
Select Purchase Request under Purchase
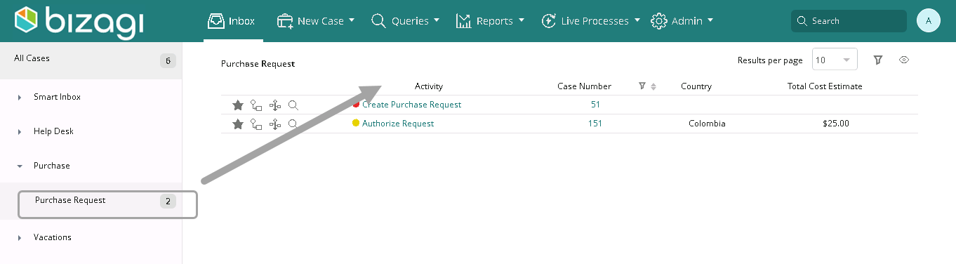tap(70, 200)
